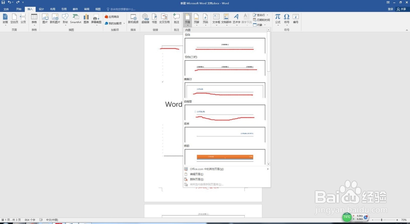The image size is (410, 224).
Task: Insert WordArt (艺术字)
Action: pyautogui.click(x=237, y=19)
